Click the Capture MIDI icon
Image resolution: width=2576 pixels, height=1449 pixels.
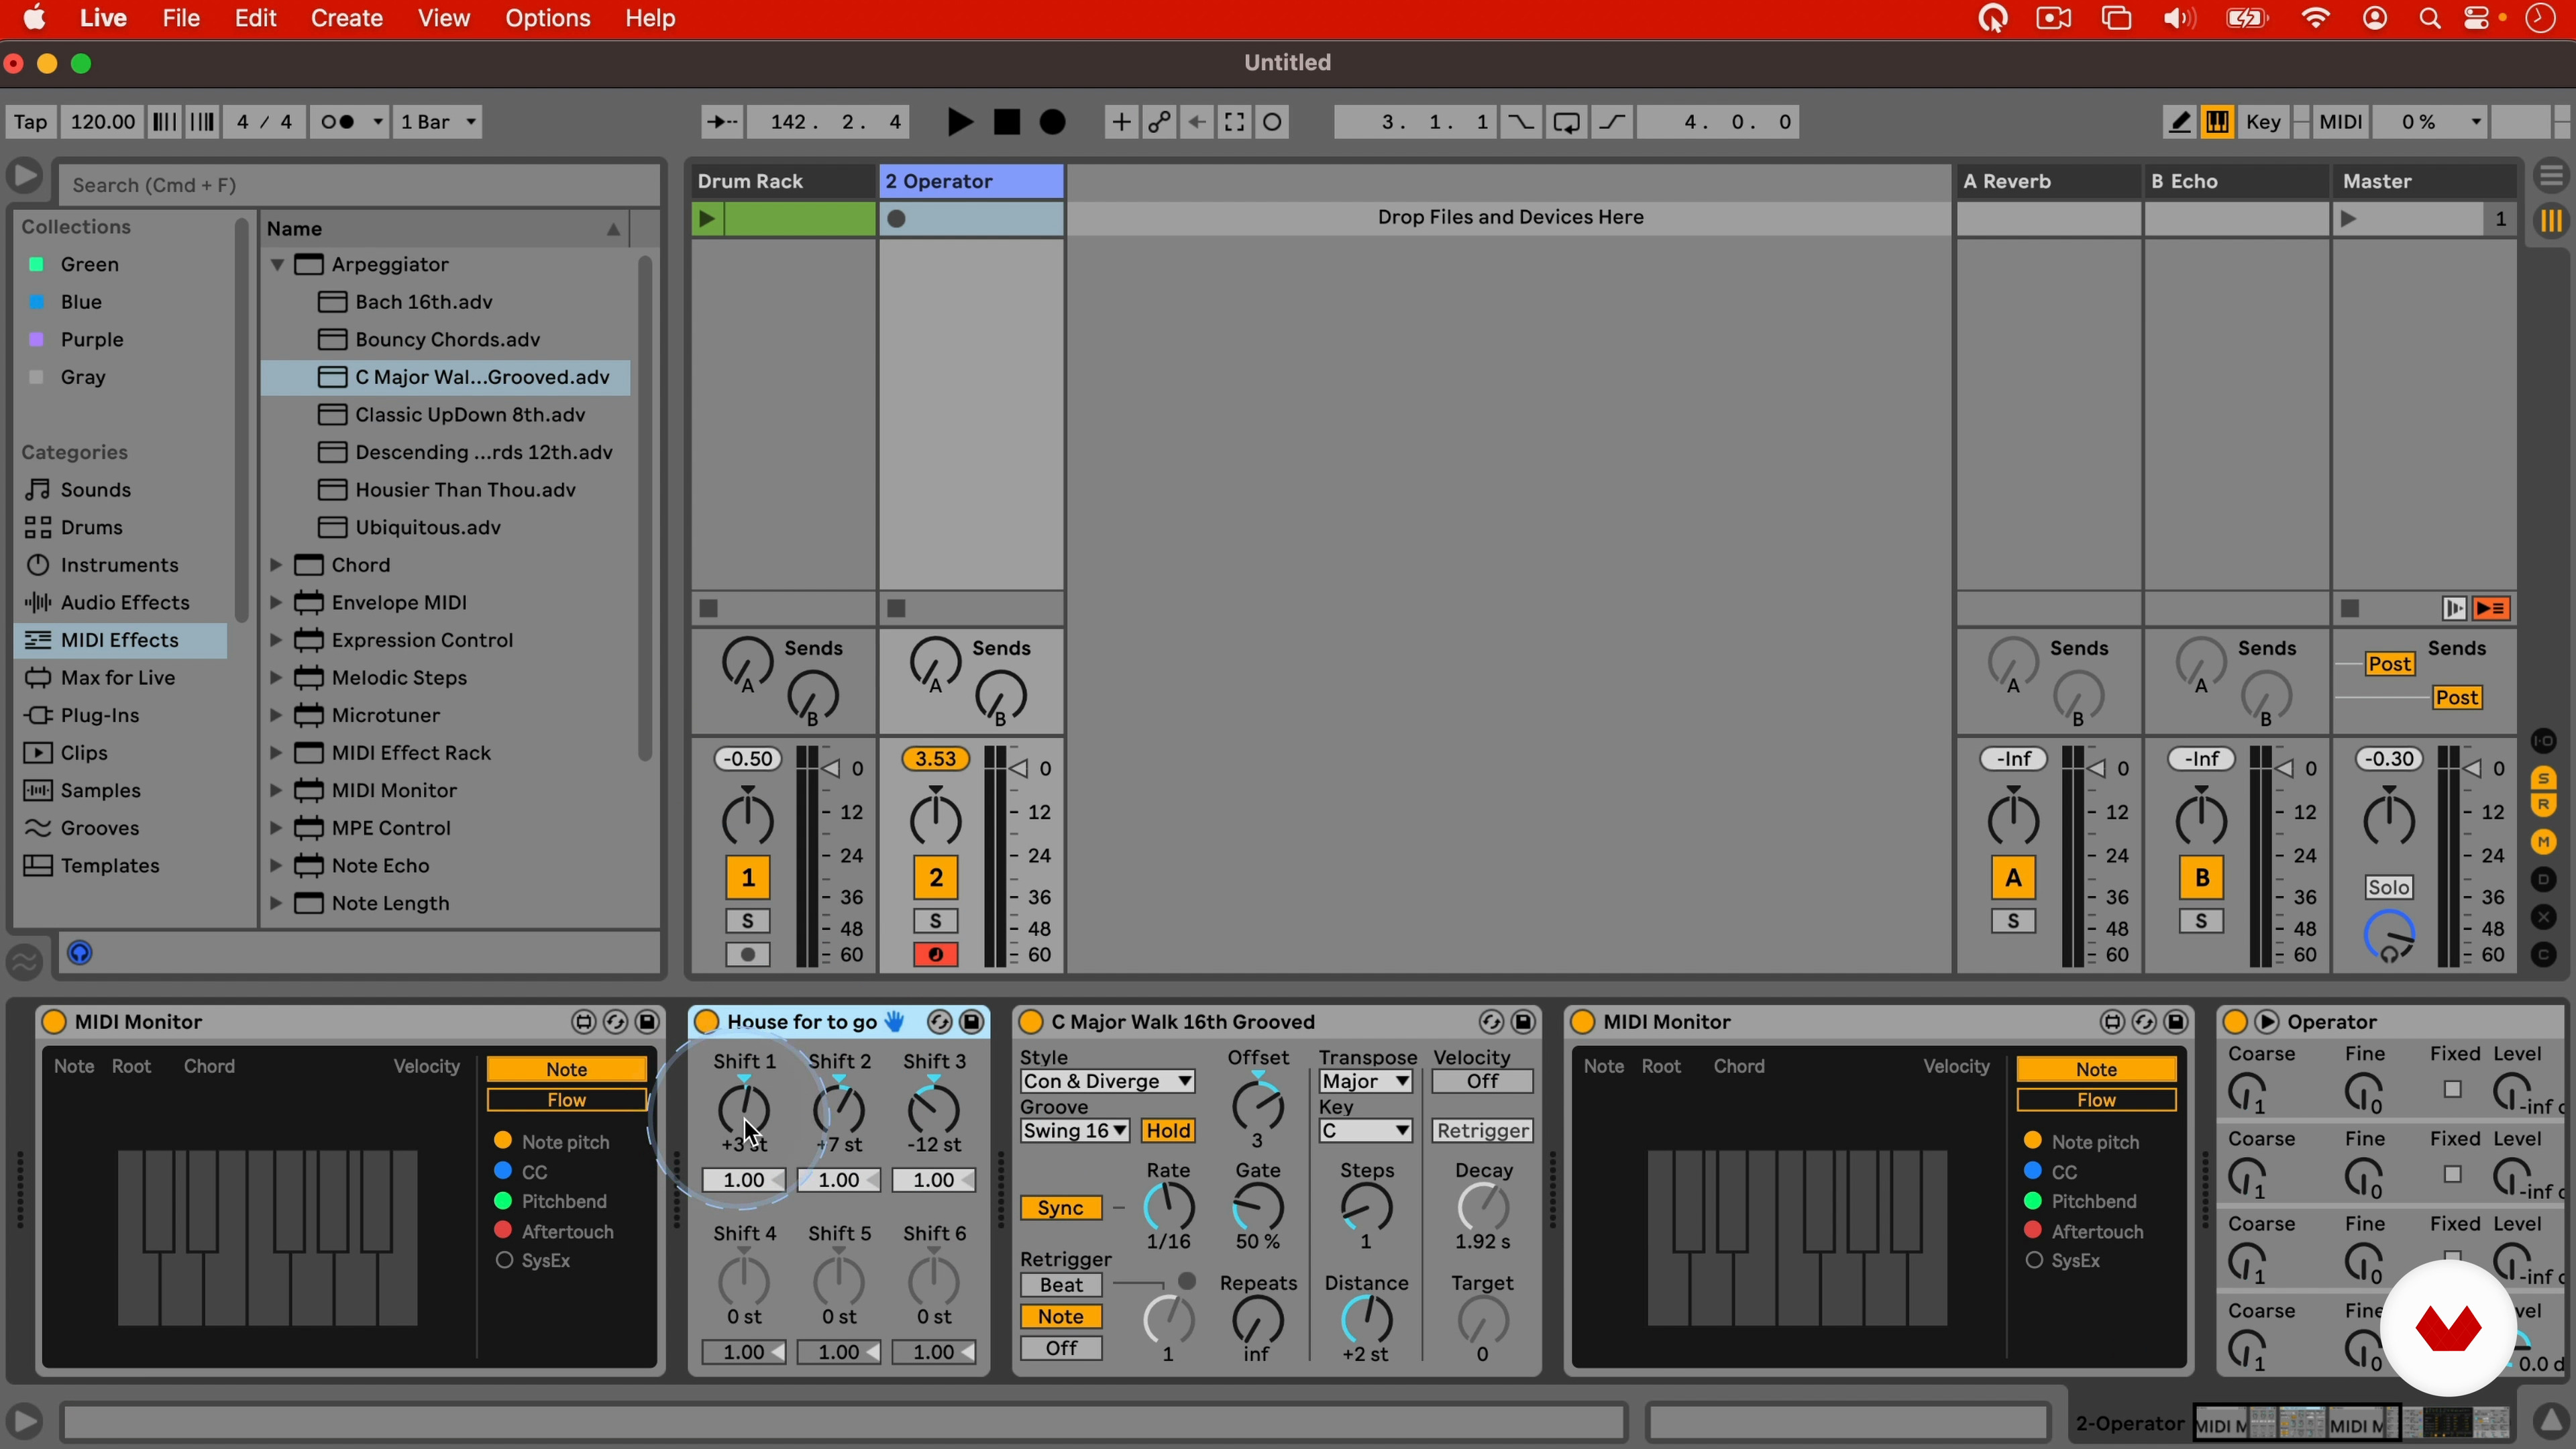click(x=1234, y=122)
